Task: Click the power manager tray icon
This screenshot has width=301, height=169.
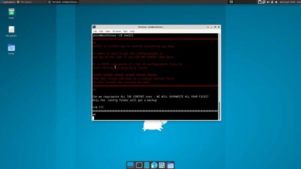Action: pyautogui.click(x=272, y=2)
